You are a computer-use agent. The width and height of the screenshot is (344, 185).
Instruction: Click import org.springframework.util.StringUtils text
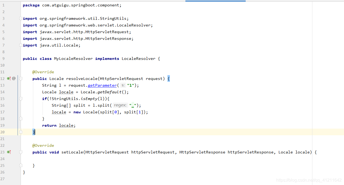76,18
